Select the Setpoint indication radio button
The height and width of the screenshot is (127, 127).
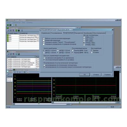[x=92, y=52]
